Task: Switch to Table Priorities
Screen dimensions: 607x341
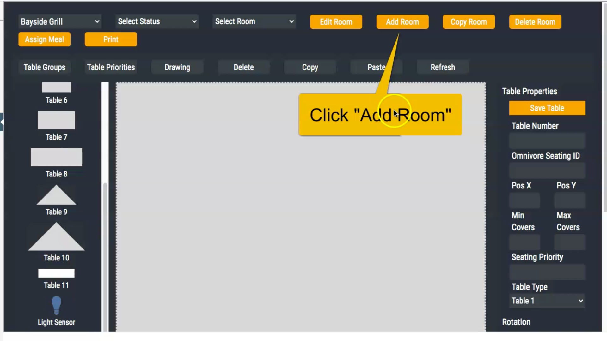Action: pyautogui.click(x=111, y=67)
